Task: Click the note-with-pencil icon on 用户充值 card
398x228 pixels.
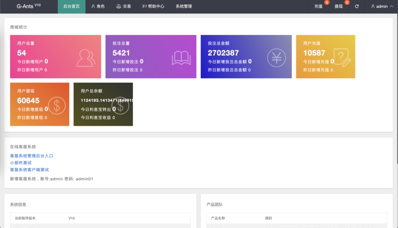Action: tap(342, 58)
